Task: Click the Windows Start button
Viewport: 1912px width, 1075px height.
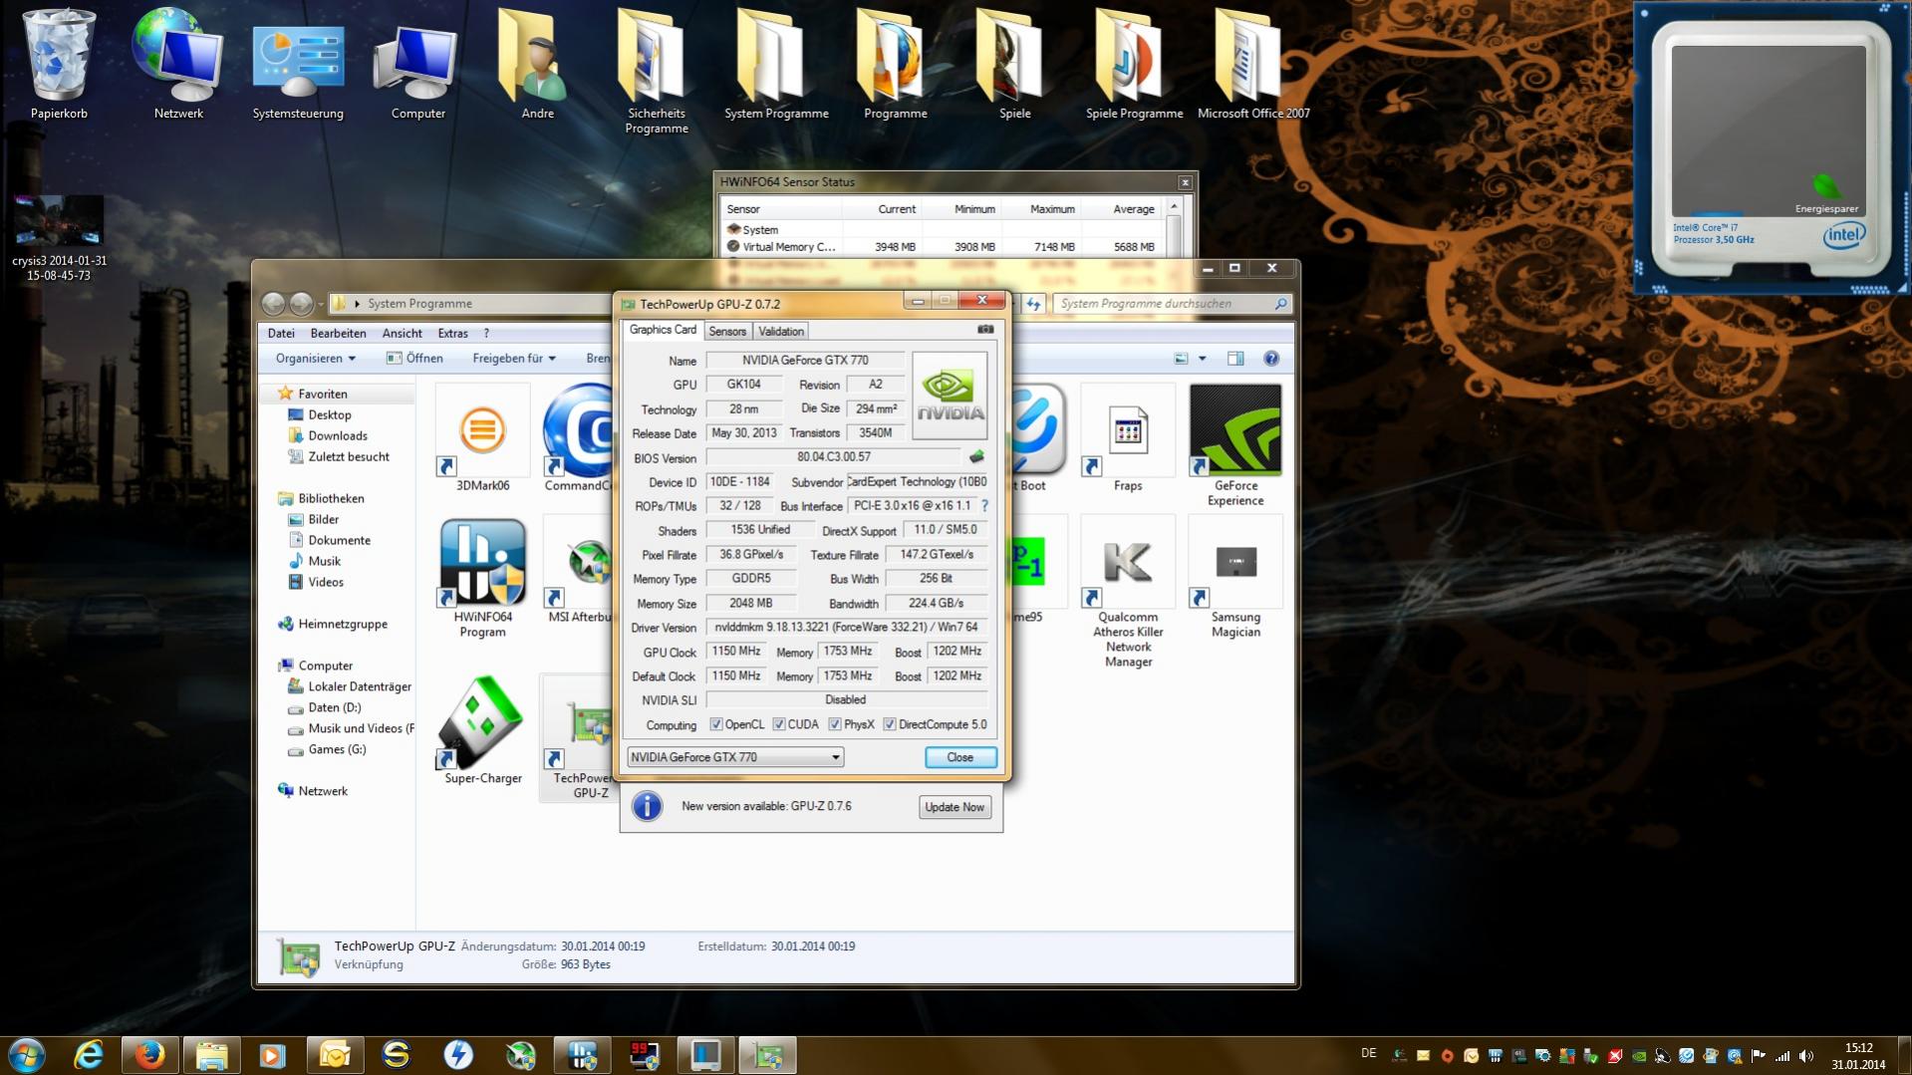Action: [x=27, y=1055]
